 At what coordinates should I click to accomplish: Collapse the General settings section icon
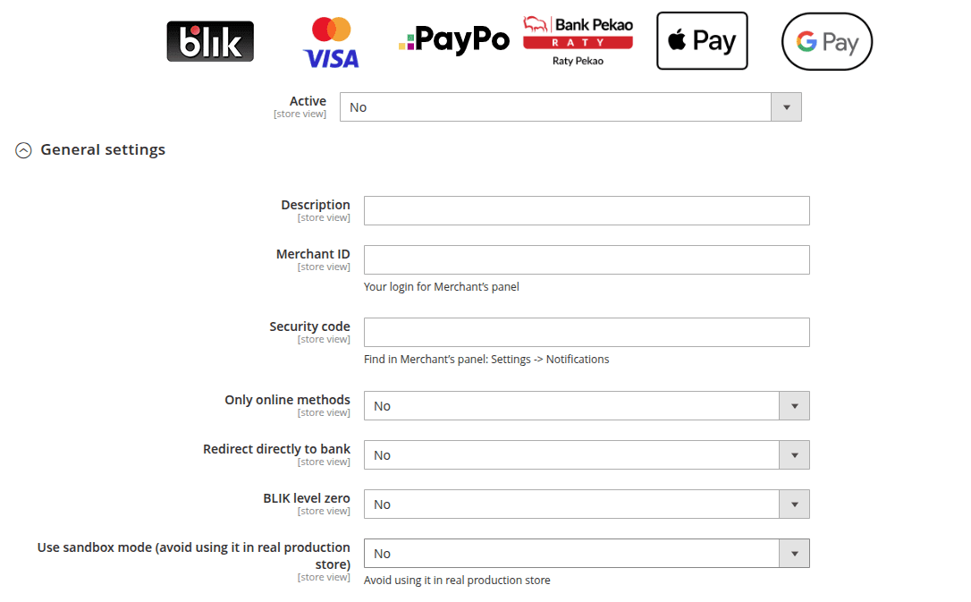(24, 151)
